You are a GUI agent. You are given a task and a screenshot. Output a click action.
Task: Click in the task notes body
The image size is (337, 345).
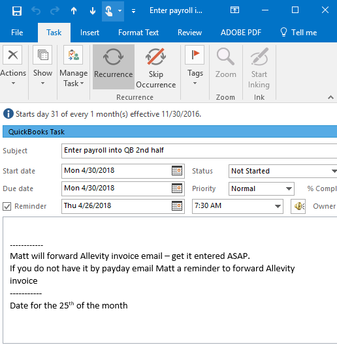pos(170,279)
